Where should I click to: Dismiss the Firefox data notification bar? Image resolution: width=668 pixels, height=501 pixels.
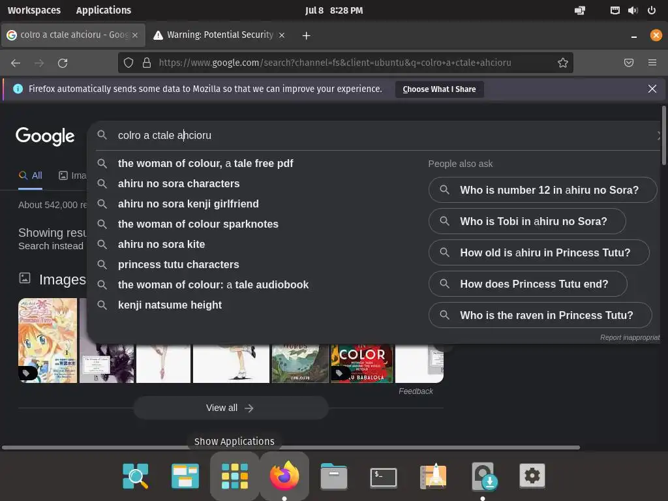[x=652, y=89]
